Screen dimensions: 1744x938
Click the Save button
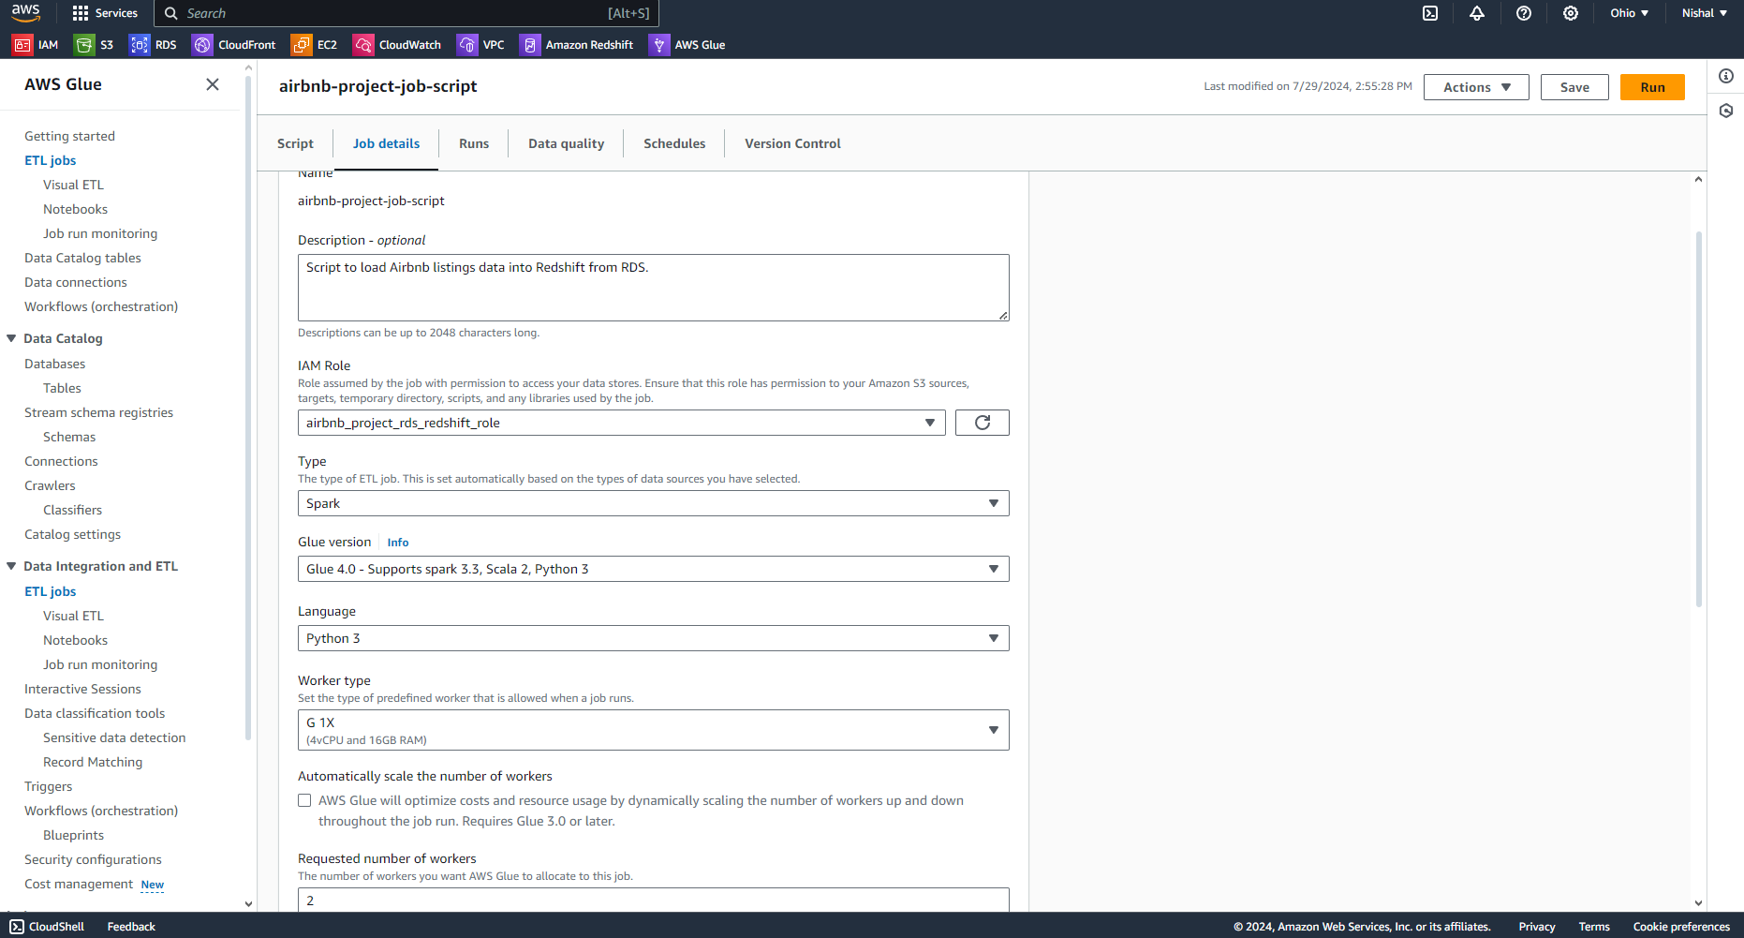click(x=1574, y=87)
